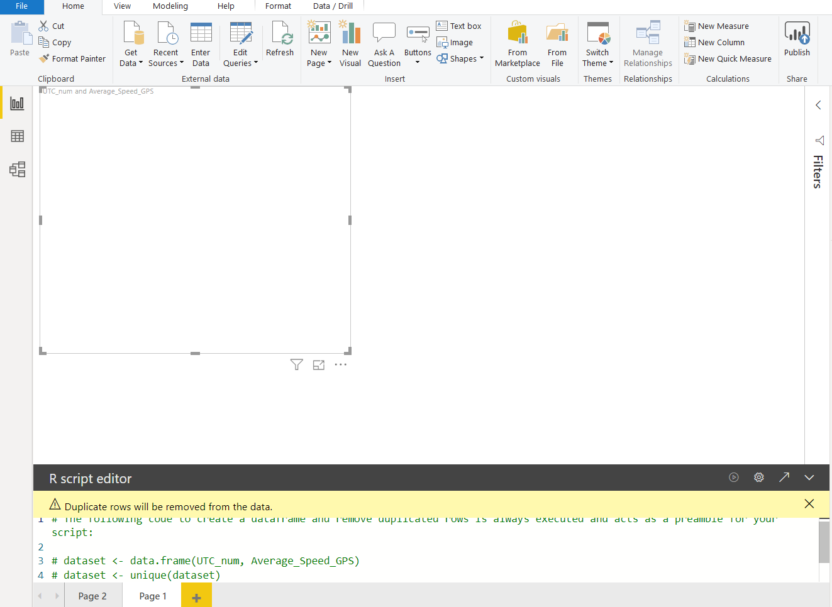Switch to the View ribbon tab
The height and width of the screenshot is (607, 832).
(122, 6)
